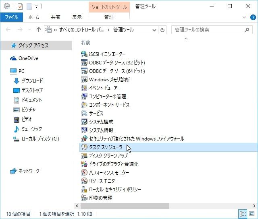Click the すべてのコントロール パ... breadcrumb
The height and width of the screenshot is (219, 258).
[x=82, y=30]
